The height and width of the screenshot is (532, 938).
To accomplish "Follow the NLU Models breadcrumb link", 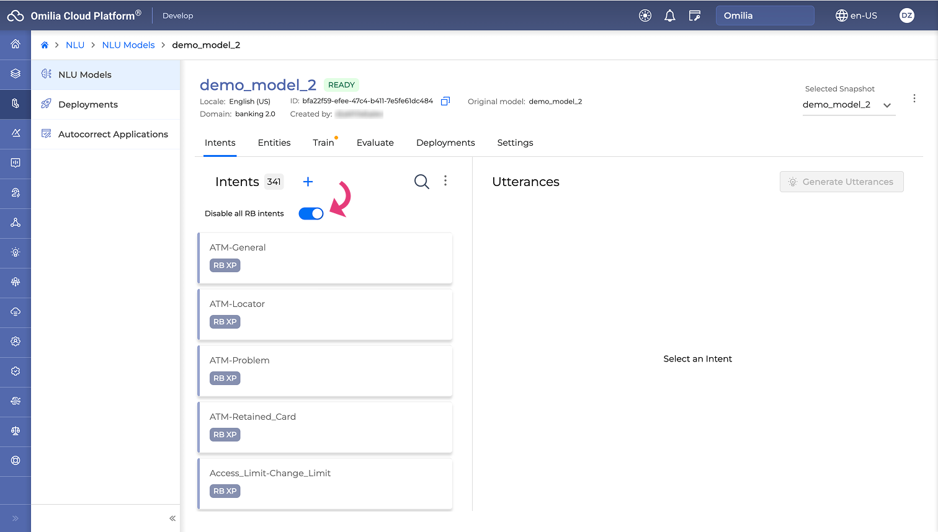I will pyautogui.click(x=128, y=45).
